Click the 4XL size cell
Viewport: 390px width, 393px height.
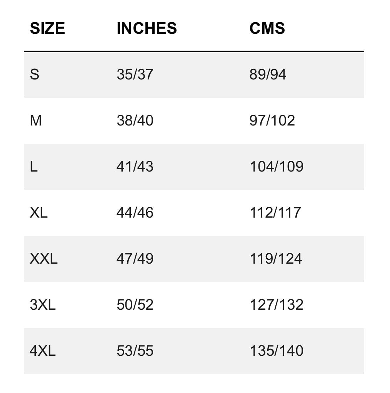click(43, 351)
